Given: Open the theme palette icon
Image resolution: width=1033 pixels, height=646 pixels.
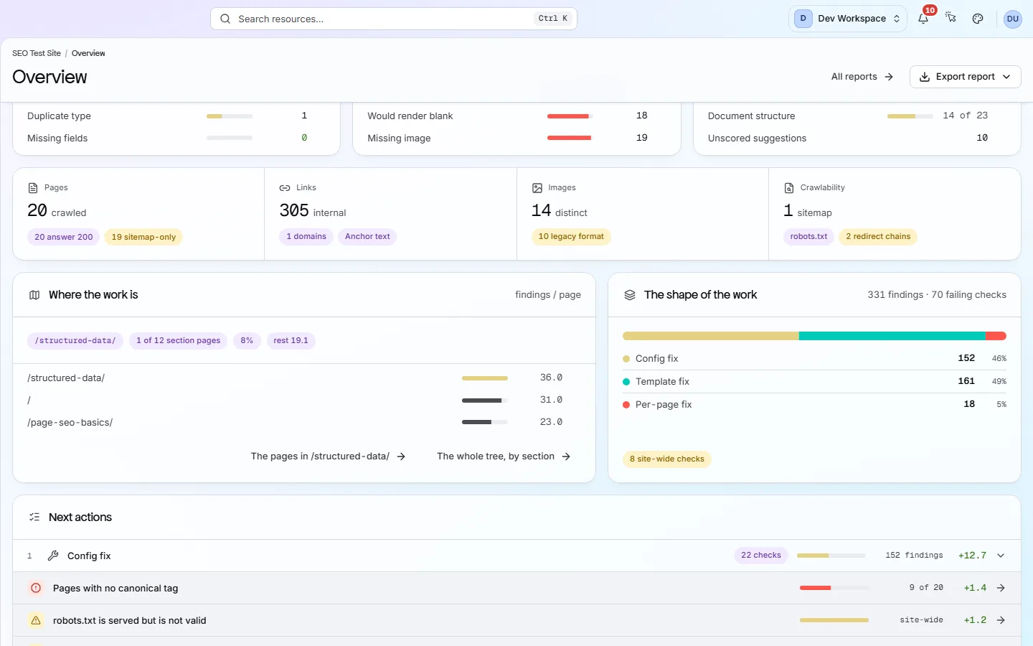Looking at the screenshot, I should pyautogui.click(x=978, y=19).
